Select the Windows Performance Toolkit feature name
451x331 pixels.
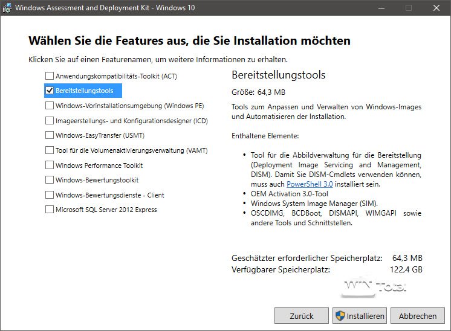pyautogui.click(x=99, y=165)
